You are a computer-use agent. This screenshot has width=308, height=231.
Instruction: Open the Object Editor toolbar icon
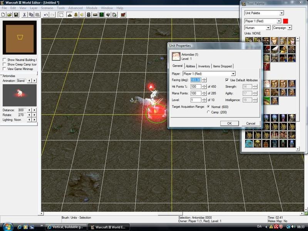pyautogui.click(x=89, y=15)
